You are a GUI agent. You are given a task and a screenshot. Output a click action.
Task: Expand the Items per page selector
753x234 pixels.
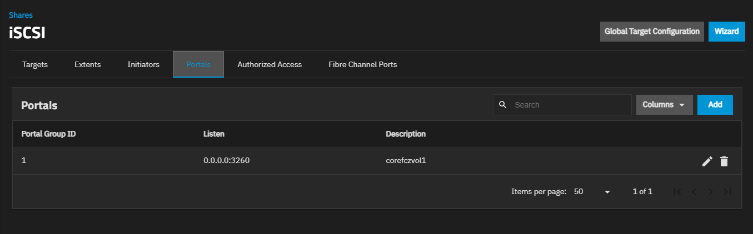(x=592, y=192)
